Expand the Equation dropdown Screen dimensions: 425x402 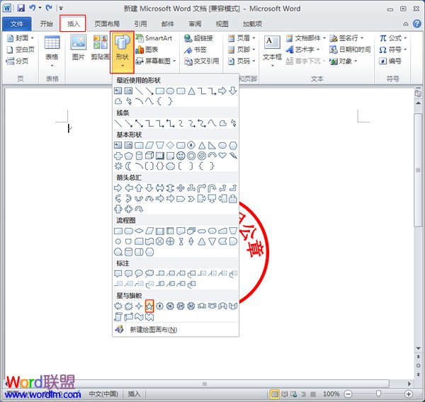point(393,38)
